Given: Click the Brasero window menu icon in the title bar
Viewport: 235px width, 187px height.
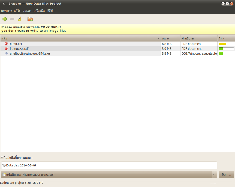Looking at the screenshot, I should click(x=4, y=4).
